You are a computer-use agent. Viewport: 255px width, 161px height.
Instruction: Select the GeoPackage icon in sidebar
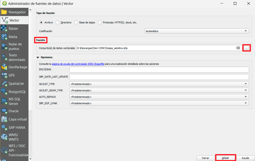tap(4, 67)
